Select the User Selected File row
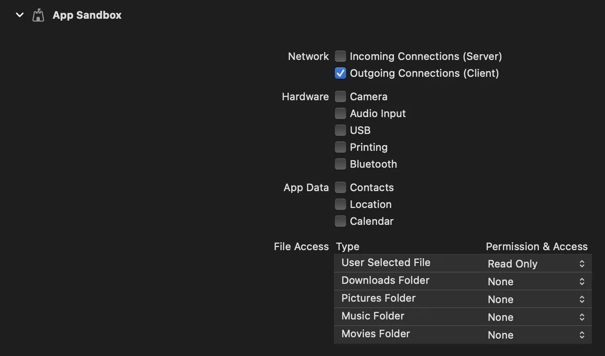Screen dimensions: 605x356 [386, 263]
